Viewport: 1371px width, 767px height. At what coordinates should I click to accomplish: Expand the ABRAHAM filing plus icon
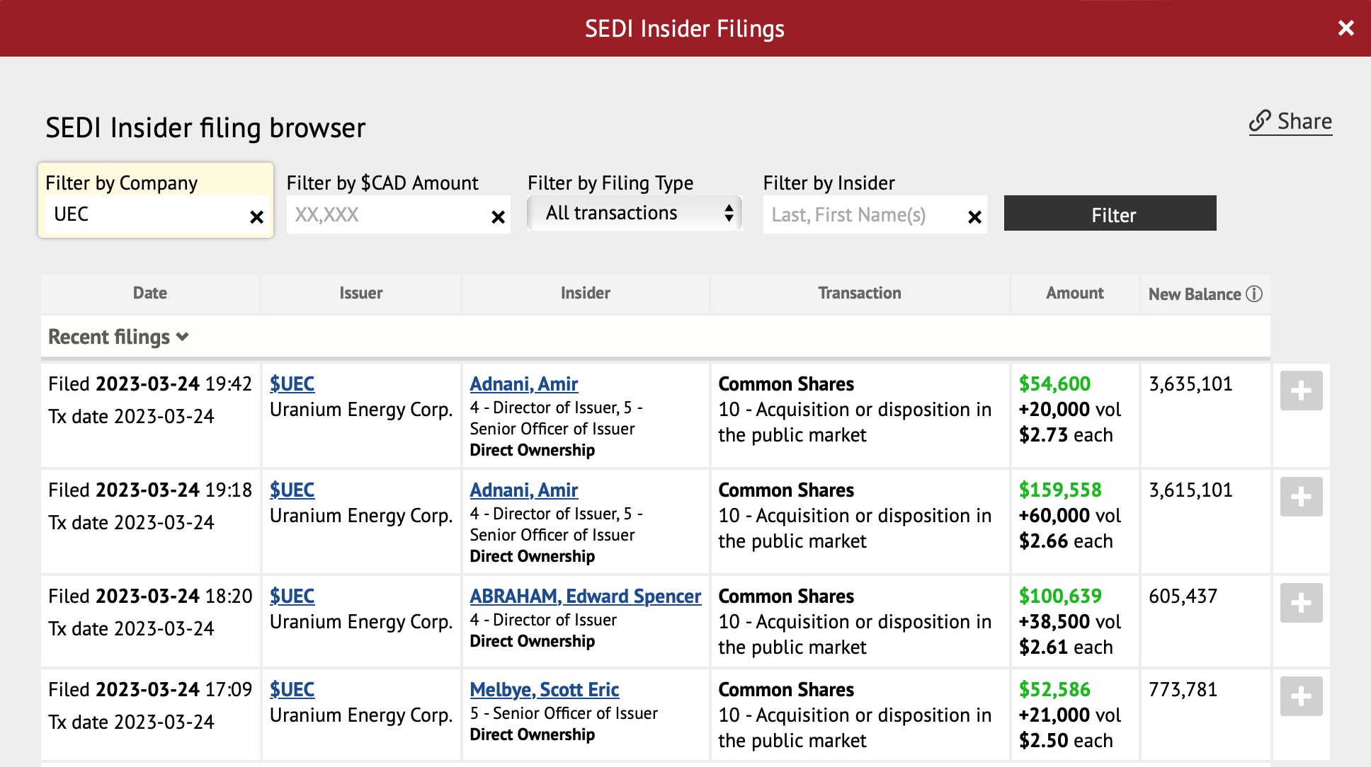(x=1301, y=603)
